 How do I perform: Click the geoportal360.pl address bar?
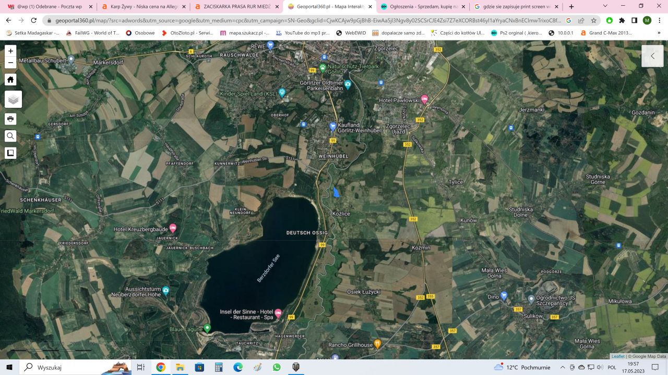[308, 20]
